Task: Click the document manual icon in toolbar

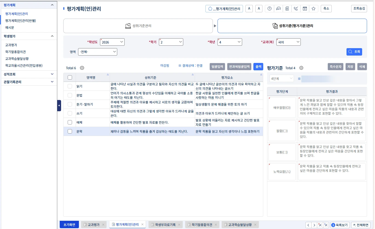Action: point(287,8)
